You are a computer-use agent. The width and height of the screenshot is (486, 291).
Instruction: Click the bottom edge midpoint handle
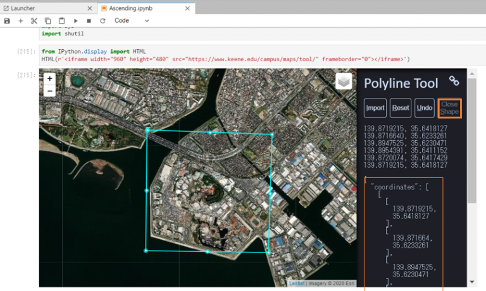pyautogui.click(x=207, y=252)
